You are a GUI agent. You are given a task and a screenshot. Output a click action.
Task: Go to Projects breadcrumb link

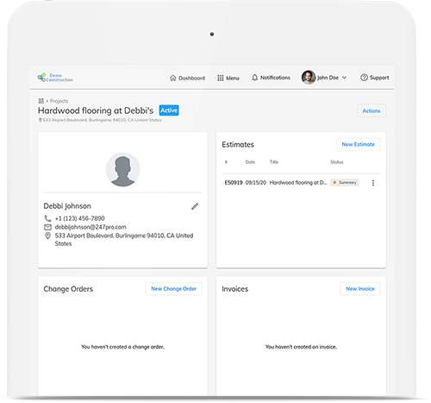pos(59,101)
